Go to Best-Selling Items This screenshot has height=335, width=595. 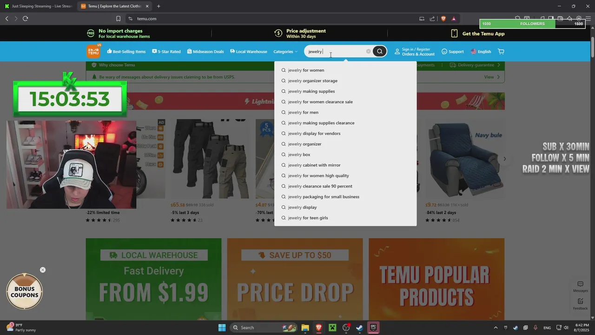pos(126,51)
